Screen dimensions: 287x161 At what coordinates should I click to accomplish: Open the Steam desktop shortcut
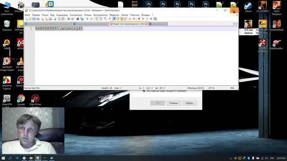click(248, 7)
